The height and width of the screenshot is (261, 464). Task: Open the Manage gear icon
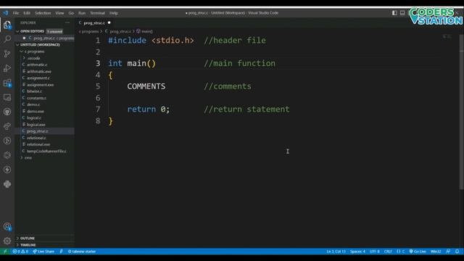coord(7,241)
